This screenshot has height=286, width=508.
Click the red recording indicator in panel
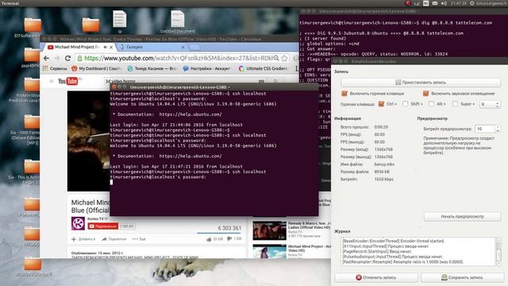[408, 3]
